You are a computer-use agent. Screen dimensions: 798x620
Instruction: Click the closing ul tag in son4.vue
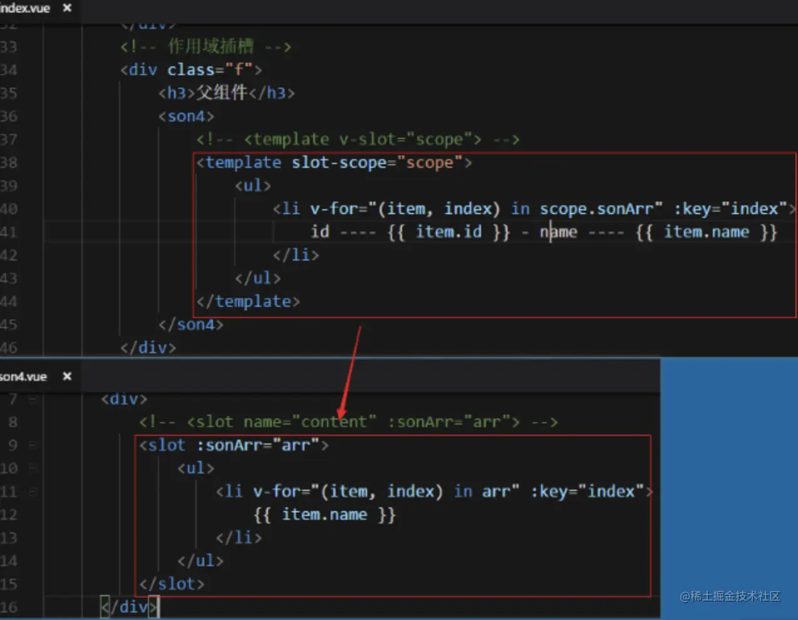pos(200,561)
